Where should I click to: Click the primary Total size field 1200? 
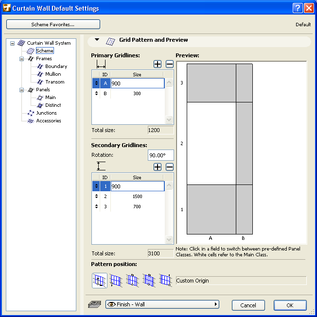(x=161, y=130)
